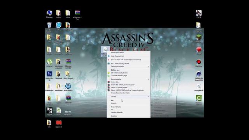Select Kısayol Oluştur entry
This screenshot has width=249, height=140.
point(128,107)
